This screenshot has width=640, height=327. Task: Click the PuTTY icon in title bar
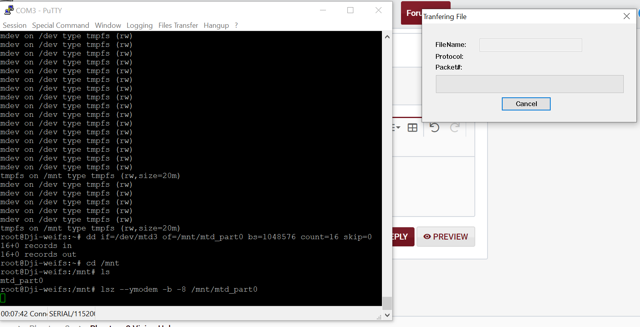pos(9,10)
